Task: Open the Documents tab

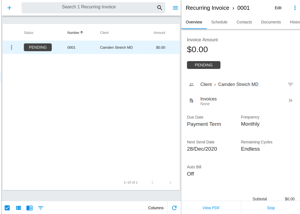Action: tap(271, 22)
